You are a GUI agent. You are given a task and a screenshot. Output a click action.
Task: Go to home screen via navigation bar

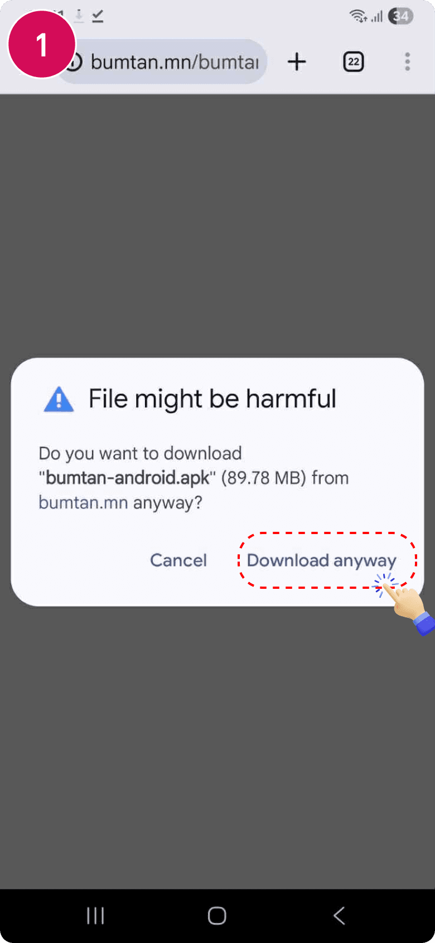pos(217,916)
